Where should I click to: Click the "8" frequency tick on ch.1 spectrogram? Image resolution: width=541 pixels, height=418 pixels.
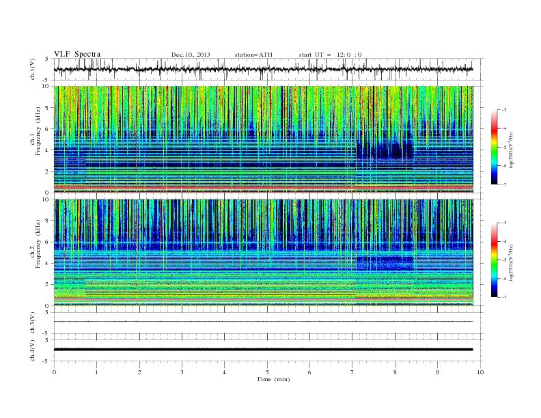47,108
